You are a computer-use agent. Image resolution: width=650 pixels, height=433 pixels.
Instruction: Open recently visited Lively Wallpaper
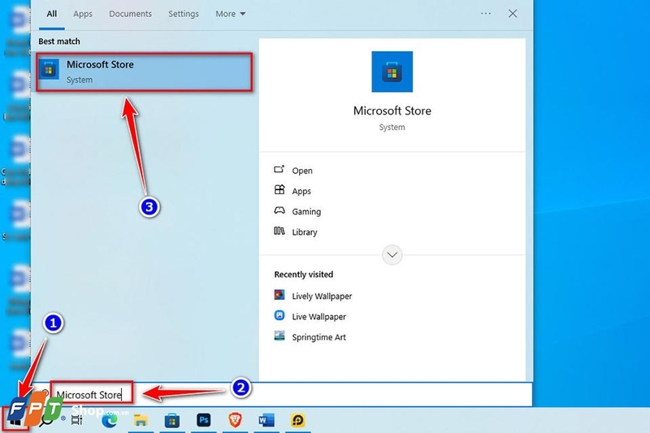tap(313, 296)
